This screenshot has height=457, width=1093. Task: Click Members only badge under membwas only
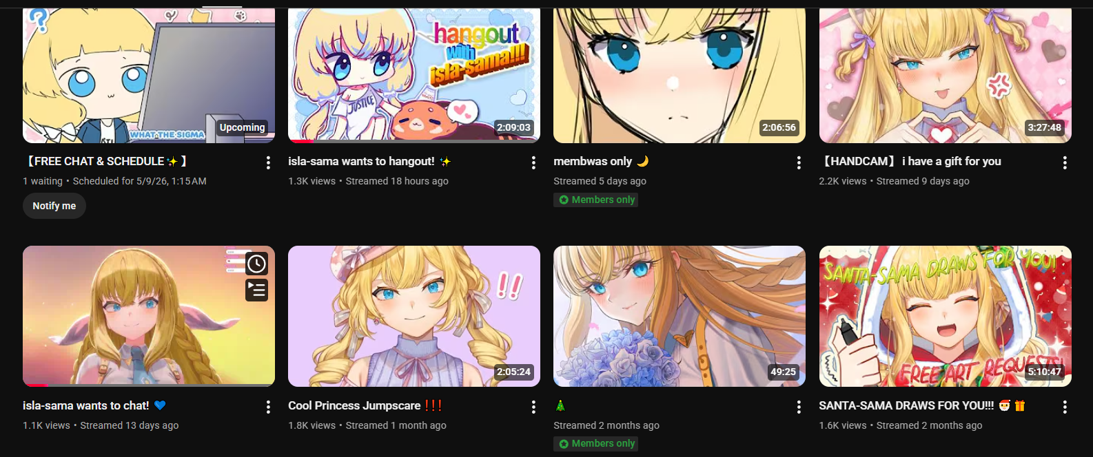(596, 200)
